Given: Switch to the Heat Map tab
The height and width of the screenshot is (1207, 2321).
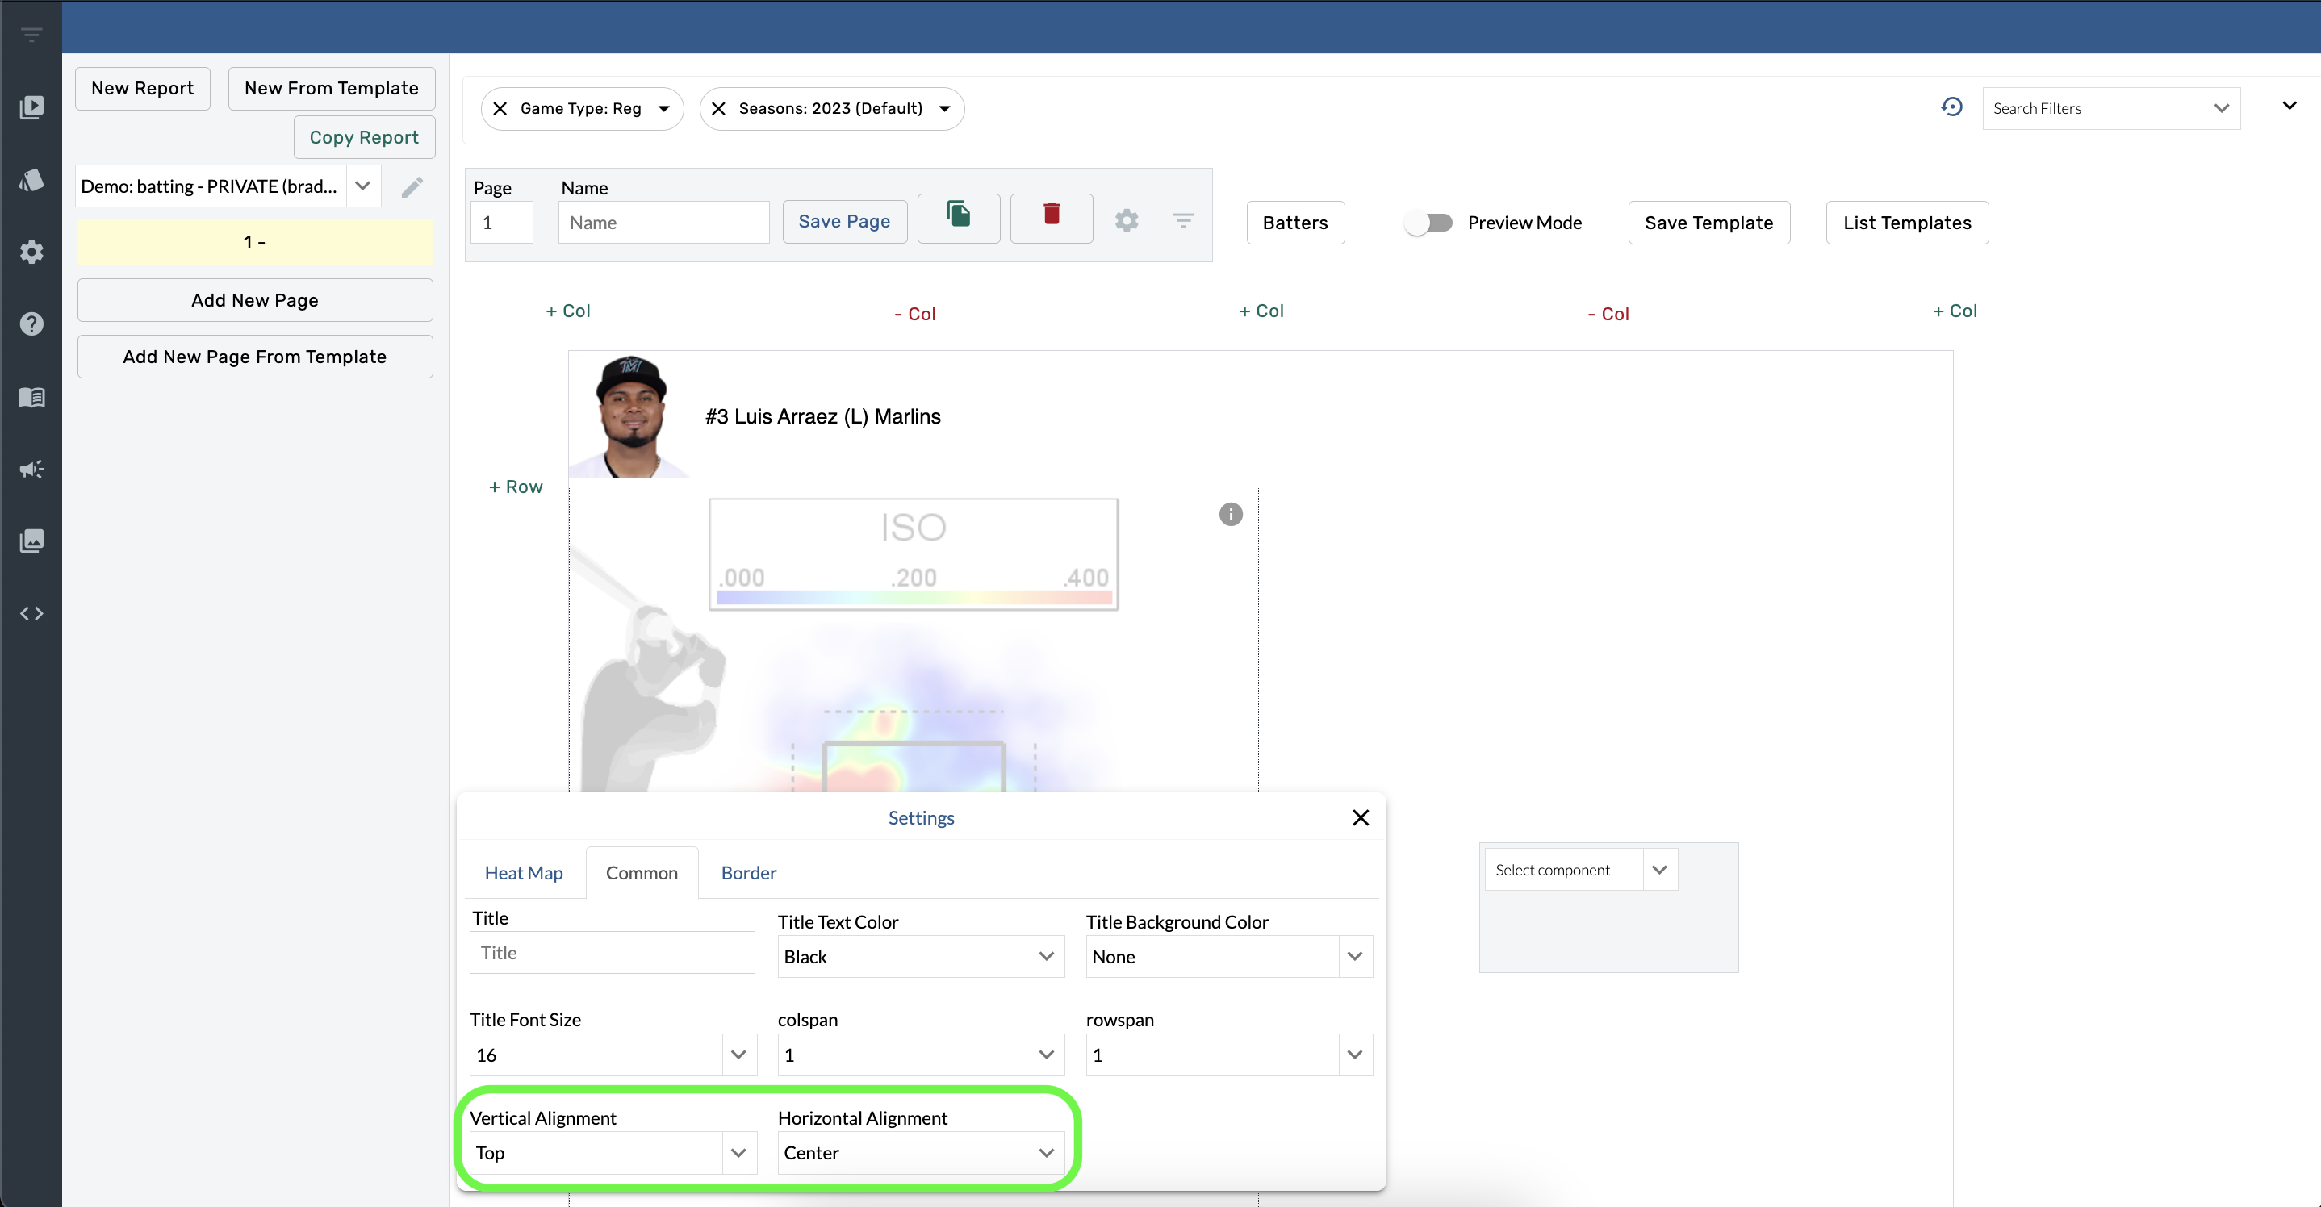Looking at the screenshot, I should click(x=524, y=873).
